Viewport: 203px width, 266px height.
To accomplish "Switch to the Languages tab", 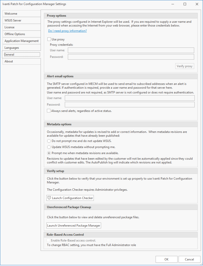I will [21, 48].
